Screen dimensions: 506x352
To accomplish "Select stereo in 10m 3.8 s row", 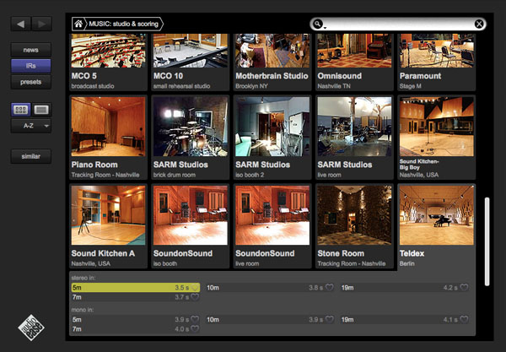I will click(270, 287).
